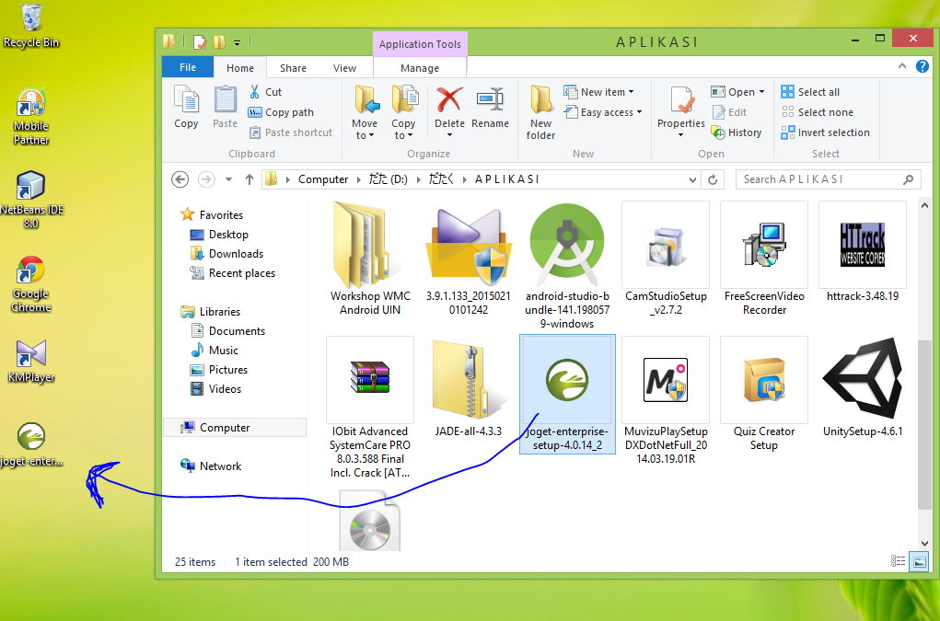Click the red Delete icon
This screenshot has width=940, height=621.
coord(449,100)
